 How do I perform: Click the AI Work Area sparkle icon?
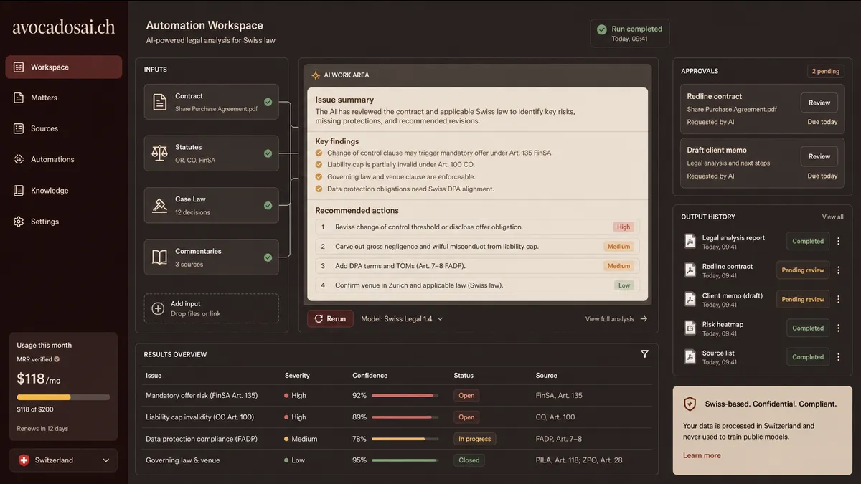click(x=316, y=75)
